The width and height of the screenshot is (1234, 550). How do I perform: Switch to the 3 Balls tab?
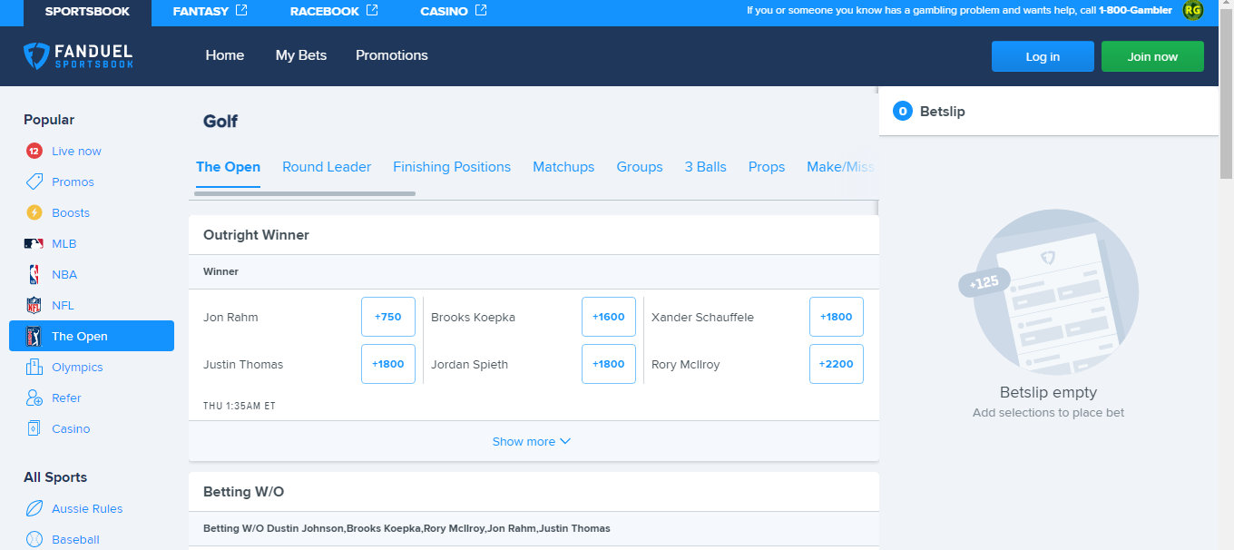point(706,167)
